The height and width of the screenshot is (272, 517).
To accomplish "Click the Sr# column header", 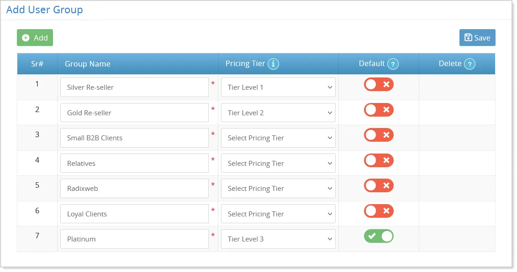I will click(x=37, y=64).
